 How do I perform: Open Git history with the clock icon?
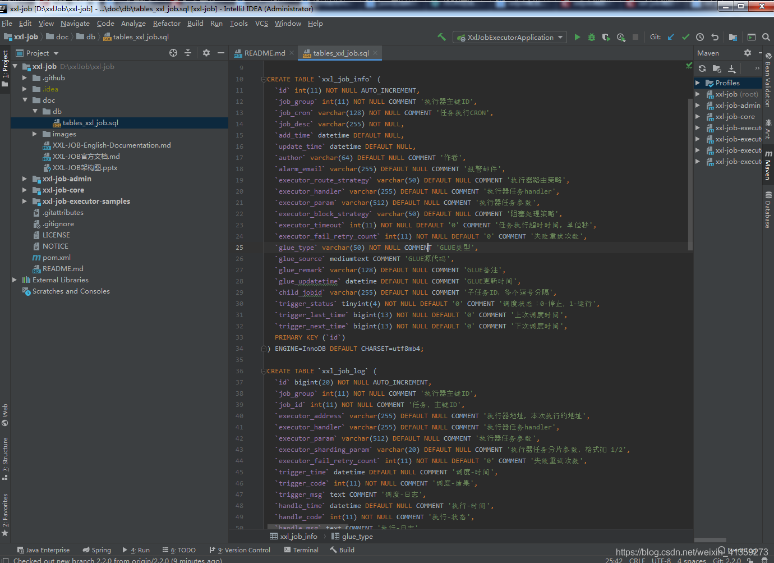click(700, 37)
